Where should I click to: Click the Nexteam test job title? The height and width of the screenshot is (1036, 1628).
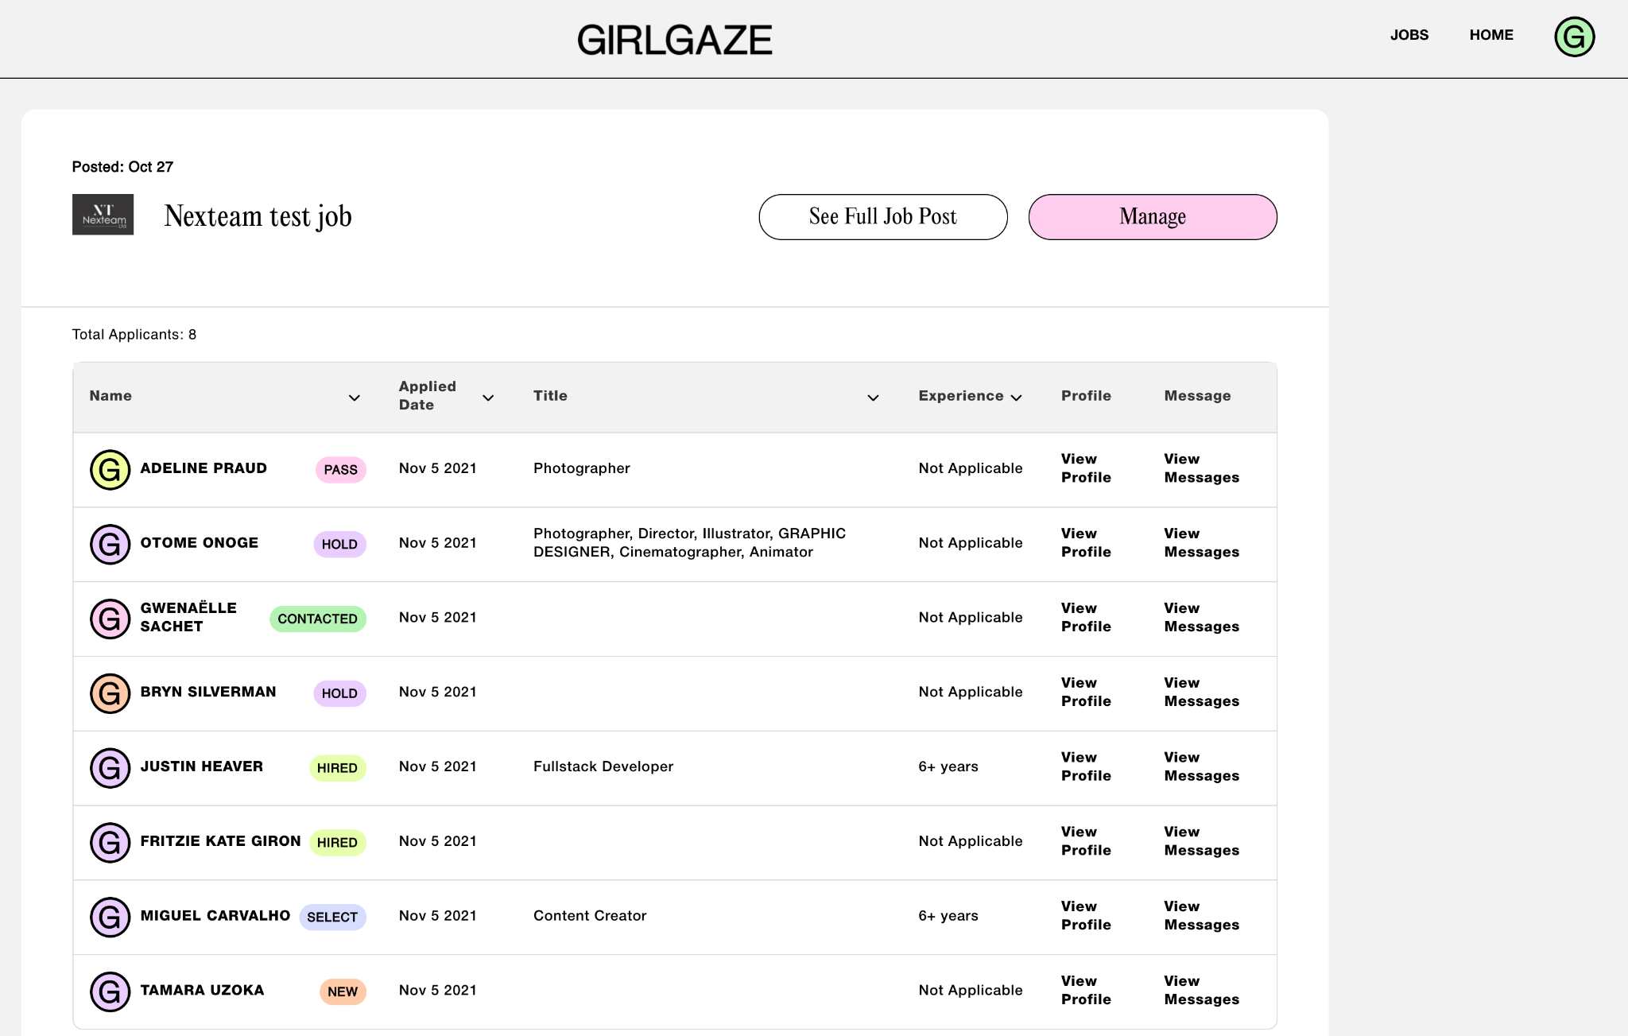pos(258,216)
